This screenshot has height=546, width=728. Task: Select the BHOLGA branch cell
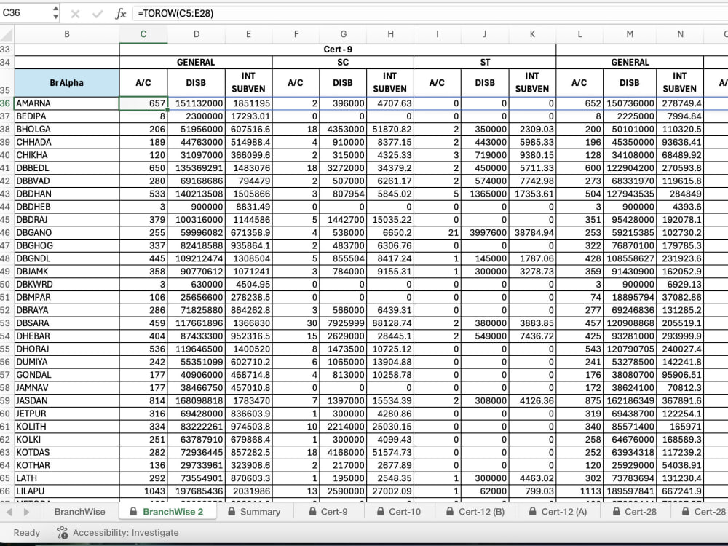[67, 129]
